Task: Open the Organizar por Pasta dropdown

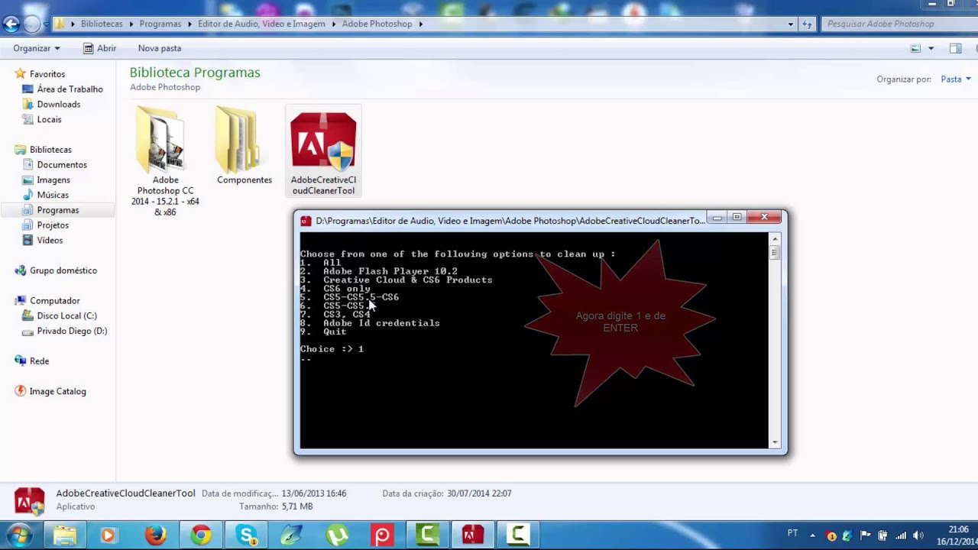Action: point(956,79)
